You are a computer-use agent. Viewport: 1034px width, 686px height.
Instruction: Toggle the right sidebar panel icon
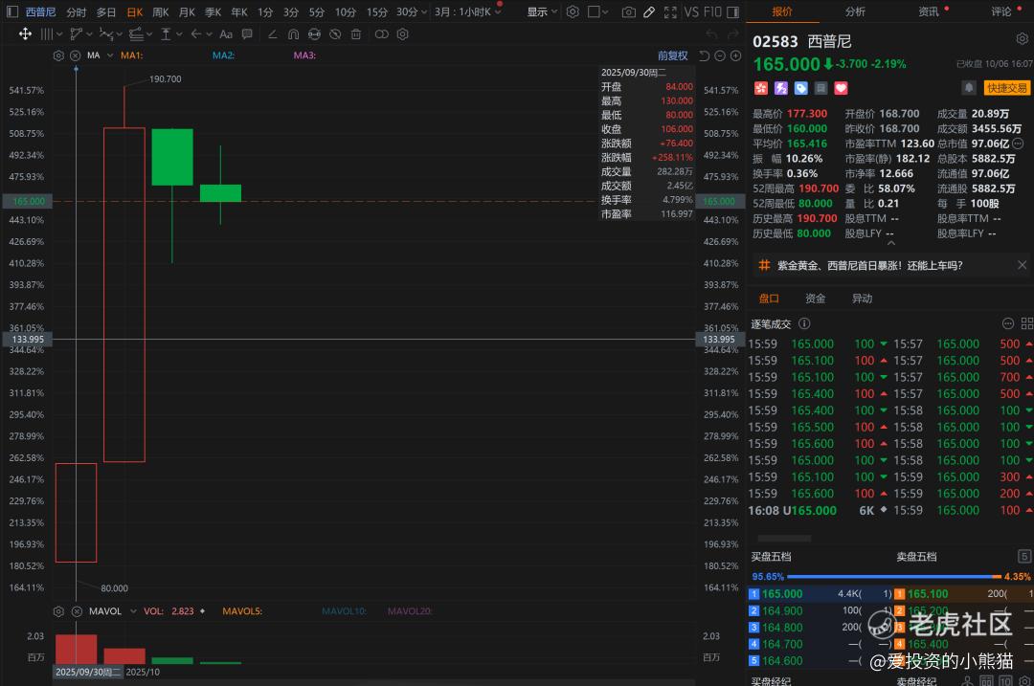[x=732, y=11]
